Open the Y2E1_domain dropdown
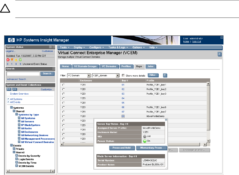 tap(118, 76)
